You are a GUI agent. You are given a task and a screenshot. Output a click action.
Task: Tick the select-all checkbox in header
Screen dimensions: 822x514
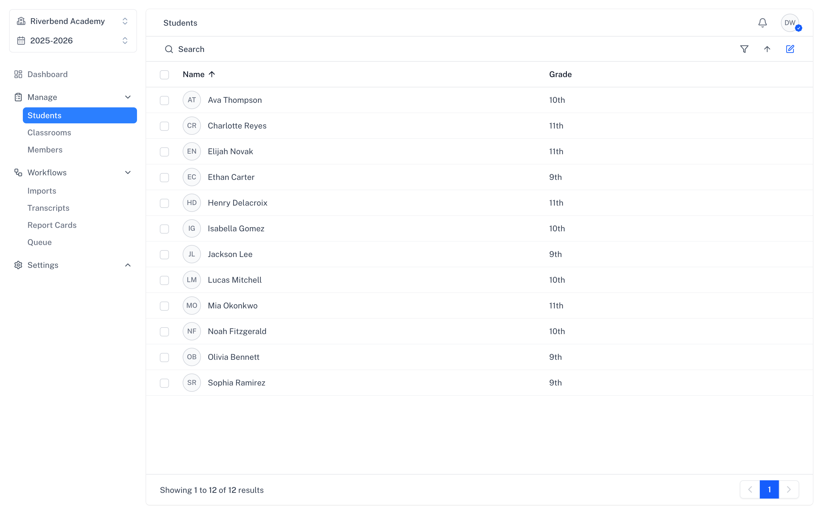tap(164, 75)
